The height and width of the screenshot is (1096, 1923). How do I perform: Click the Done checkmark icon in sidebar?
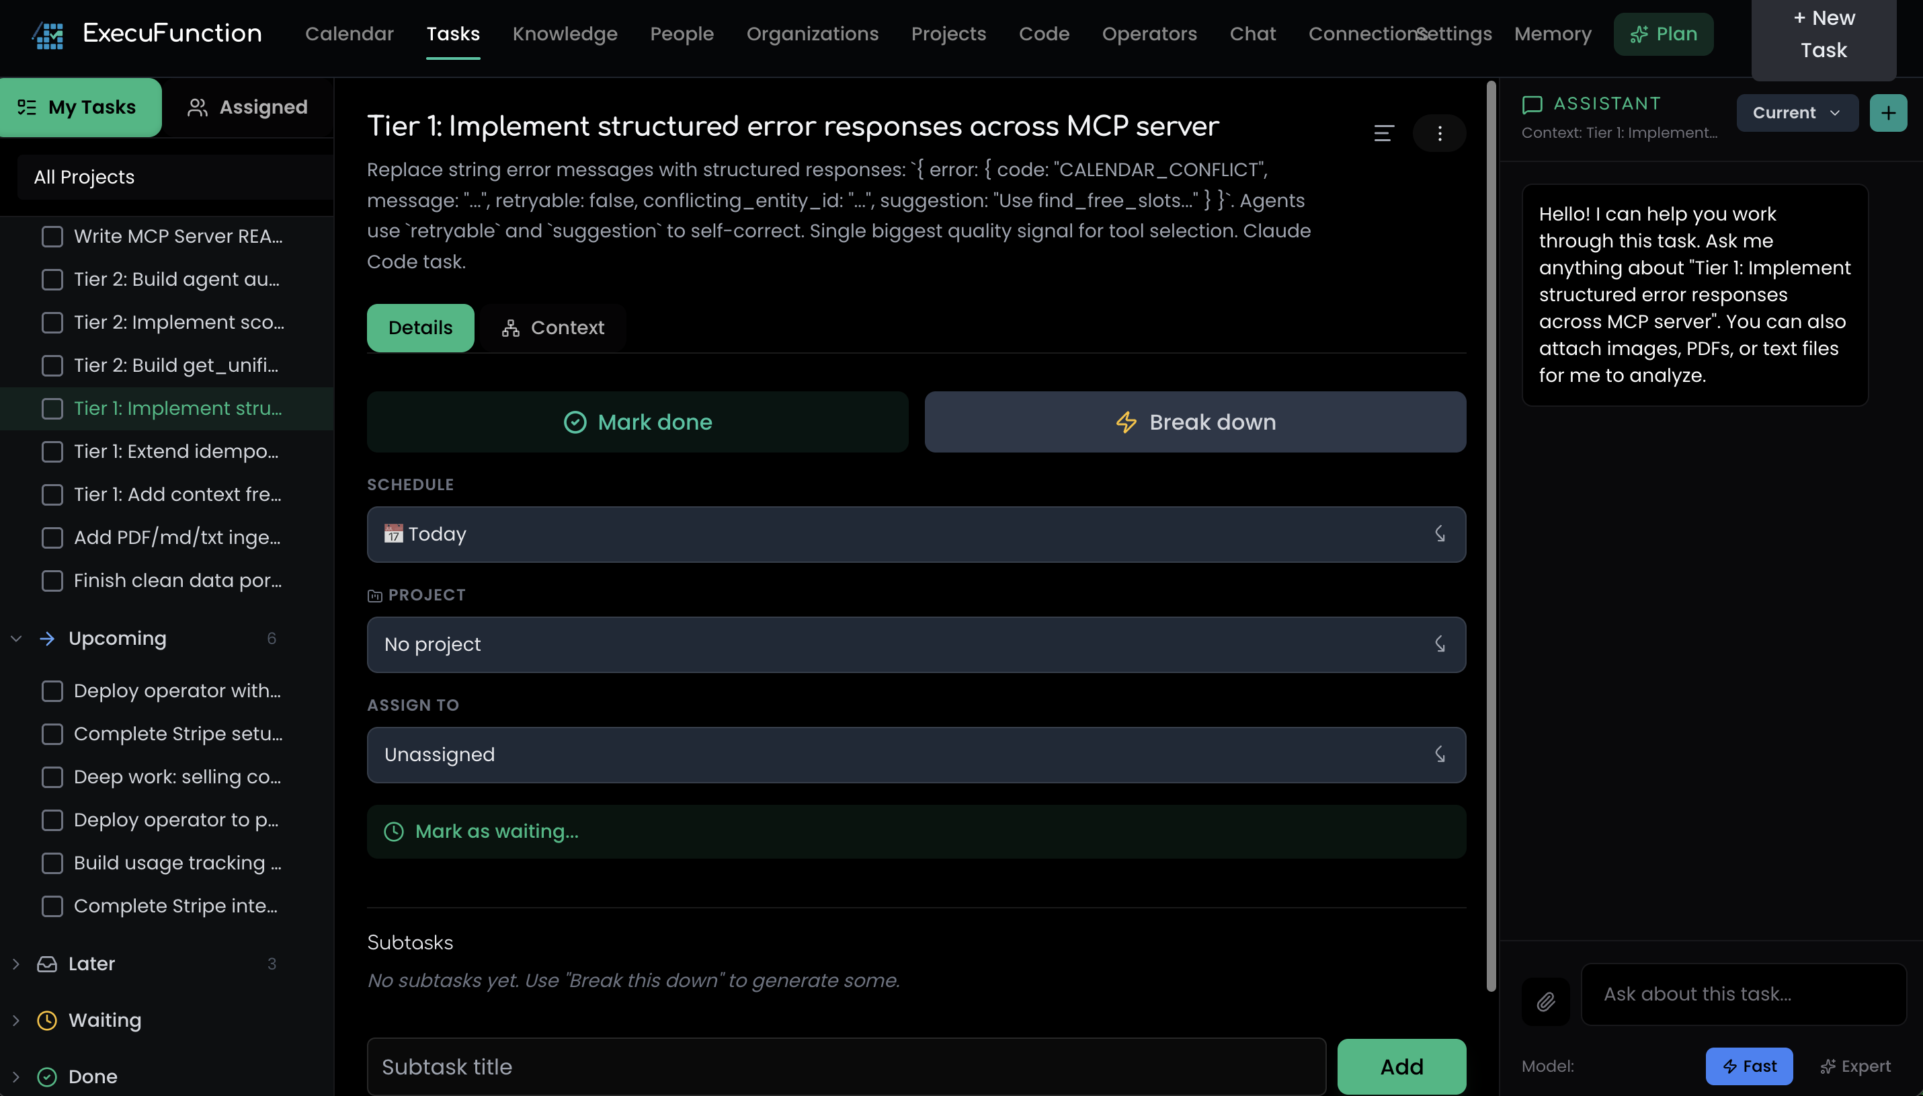coord(46,1077)
